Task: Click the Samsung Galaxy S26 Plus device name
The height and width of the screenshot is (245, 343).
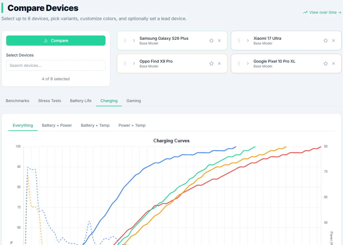Action: tap(164, 38)
